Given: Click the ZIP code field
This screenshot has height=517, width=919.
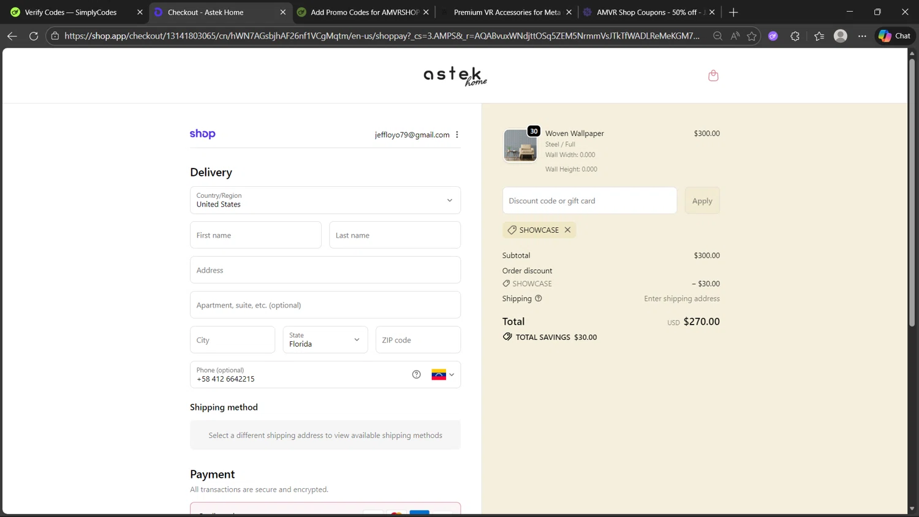Looking at the screenshot, I should [x=418, y=340].
